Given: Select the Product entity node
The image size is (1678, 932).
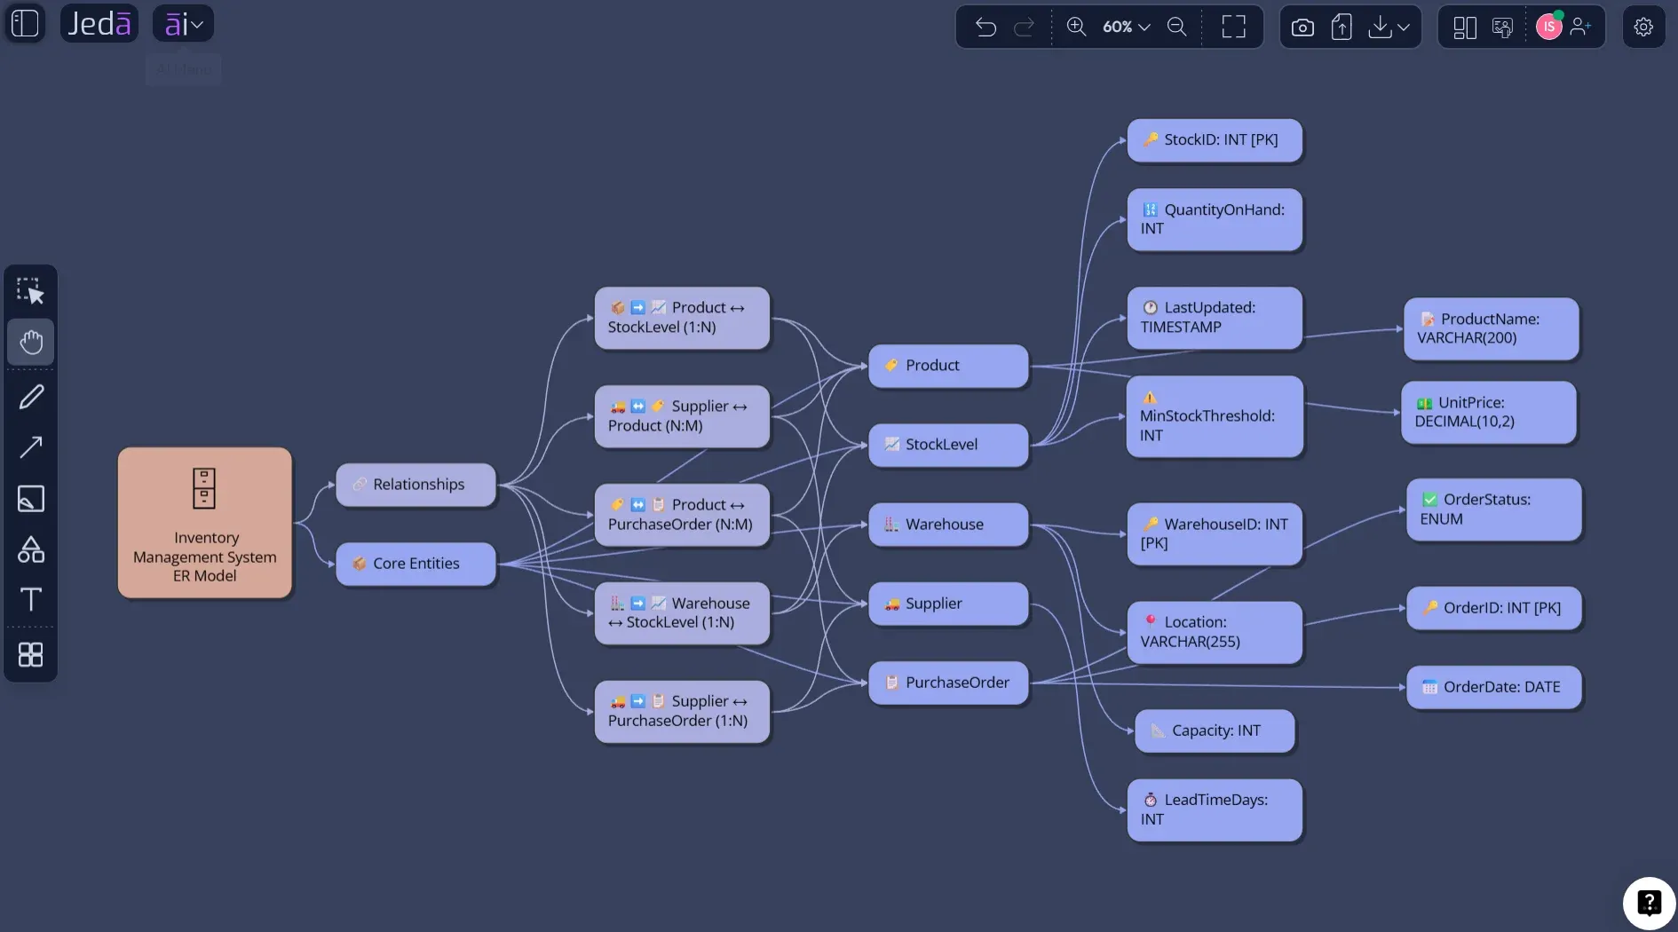Looking at the screenshot, I should (948, 366).
